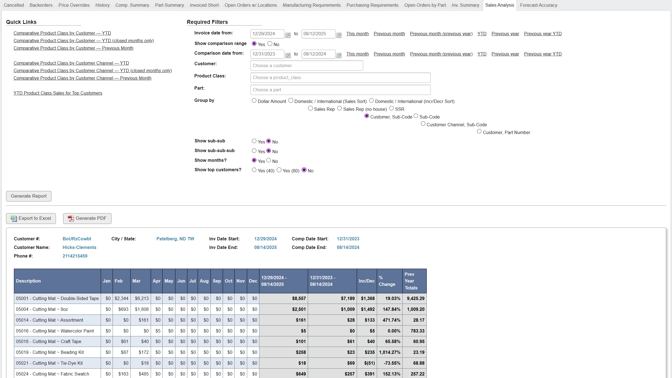
Task: Choose Yes (40) for Show top customers
Action: pos(254,170)
